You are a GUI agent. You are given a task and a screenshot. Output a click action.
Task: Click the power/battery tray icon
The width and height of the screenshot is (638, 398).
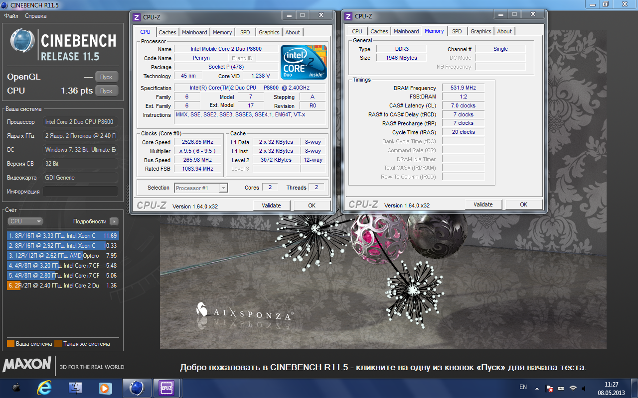coord(561,388)
